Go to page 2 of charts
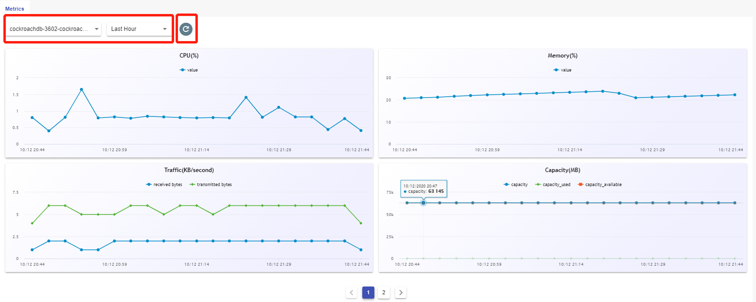756x302 pixels. [x=384, y=292]
